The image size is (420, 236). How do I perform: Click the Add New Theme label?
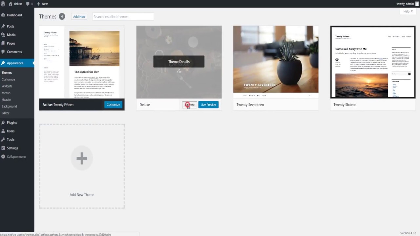pyautogui.click(x=82, y=195)
